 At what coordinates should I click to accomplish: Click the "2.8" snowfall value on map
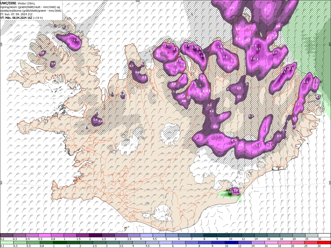(194, 47)
